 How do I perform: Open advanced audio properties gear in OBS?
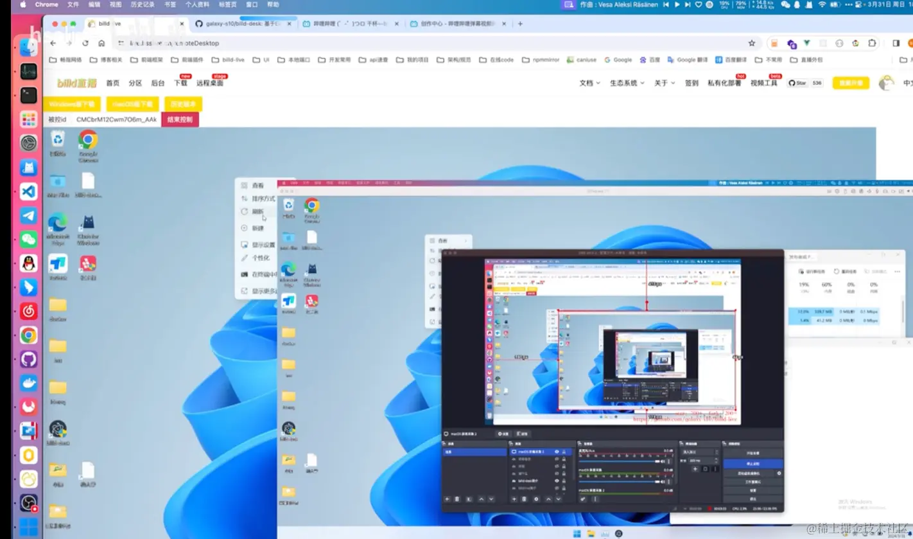pyautogui.click(x=583, y=499)
